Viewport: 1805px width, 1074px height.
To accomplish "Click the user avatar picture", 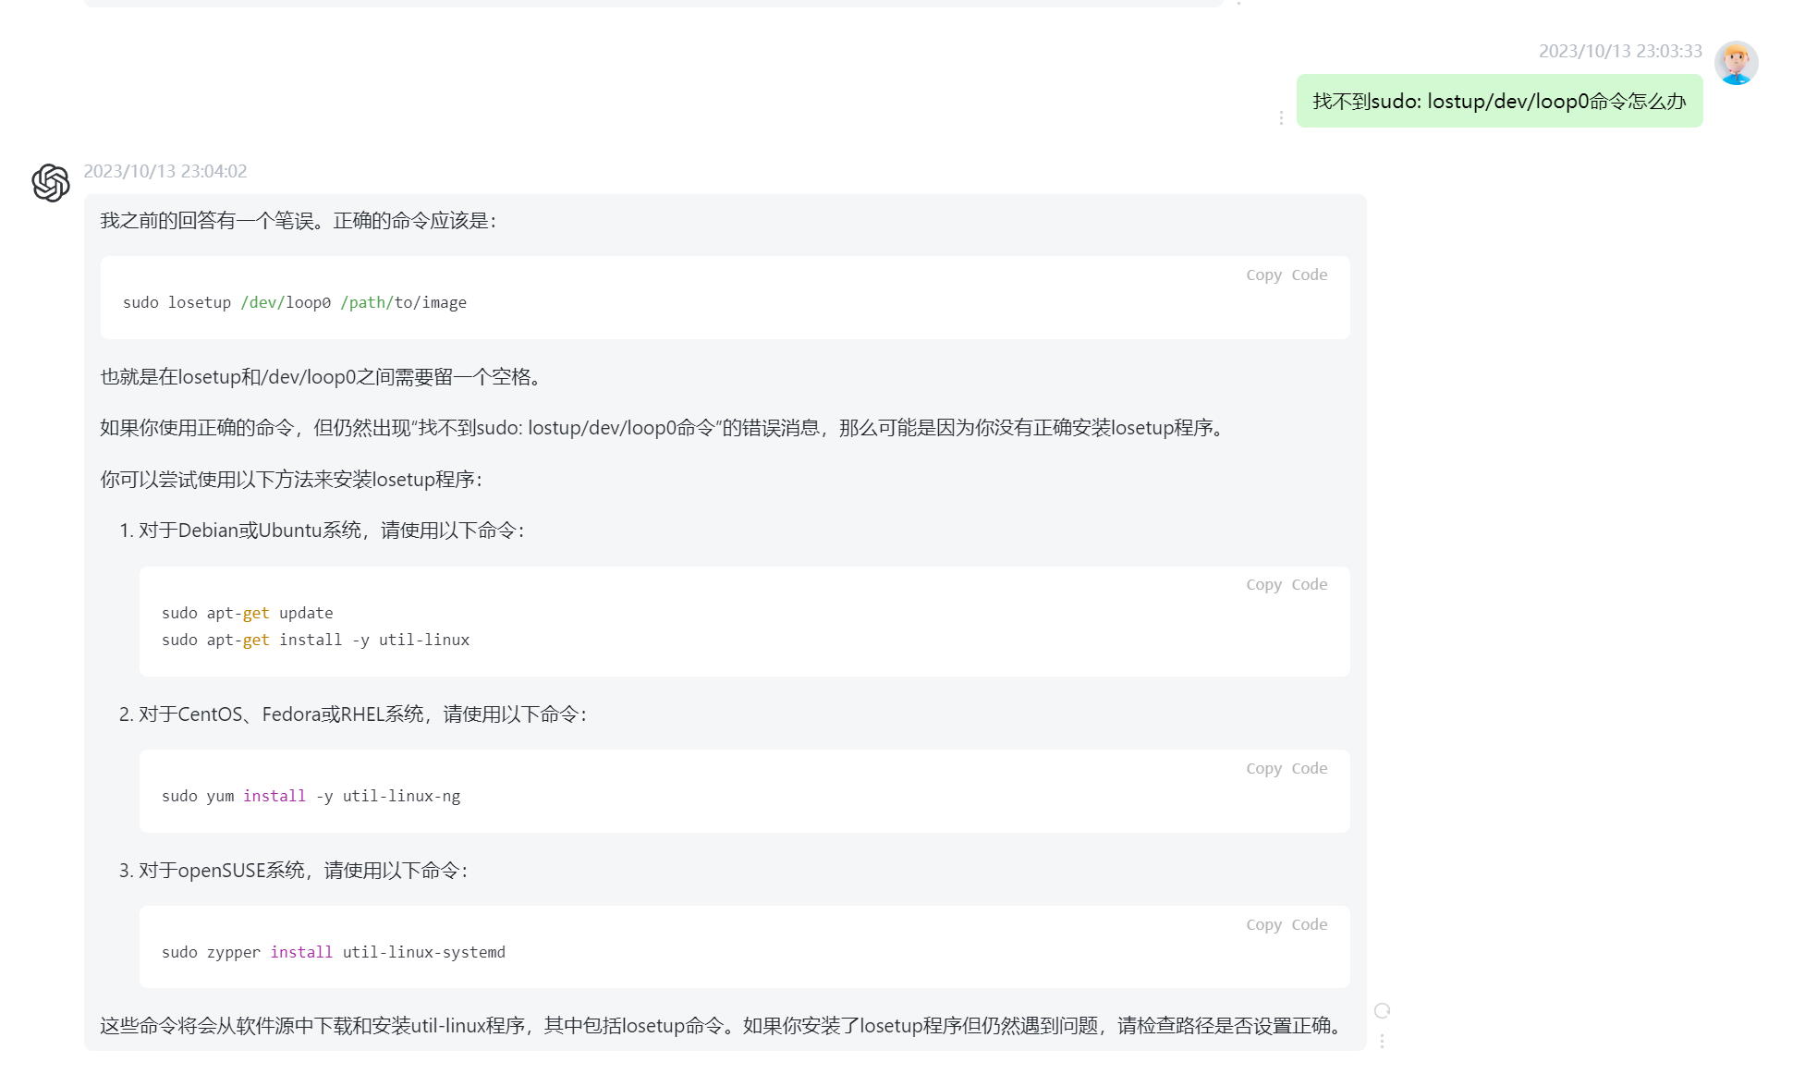I will 1736,63.
